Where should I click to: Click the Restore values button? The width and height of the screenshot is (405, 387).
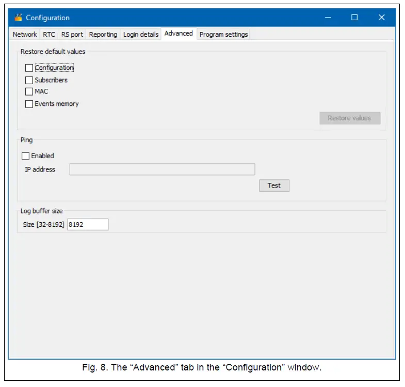pyautogui.click(x=350, y=118)
